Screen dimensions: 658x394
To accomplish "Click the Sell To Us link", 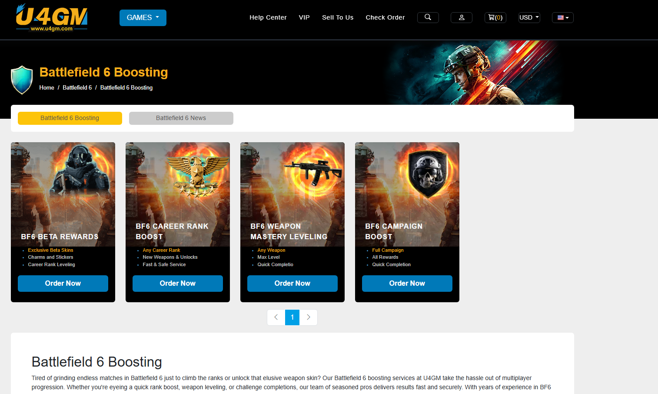I will (x=337, y=17).
